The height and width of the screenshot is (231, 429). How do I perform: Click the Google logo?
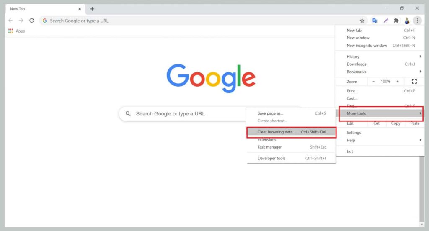pos(211,78)
